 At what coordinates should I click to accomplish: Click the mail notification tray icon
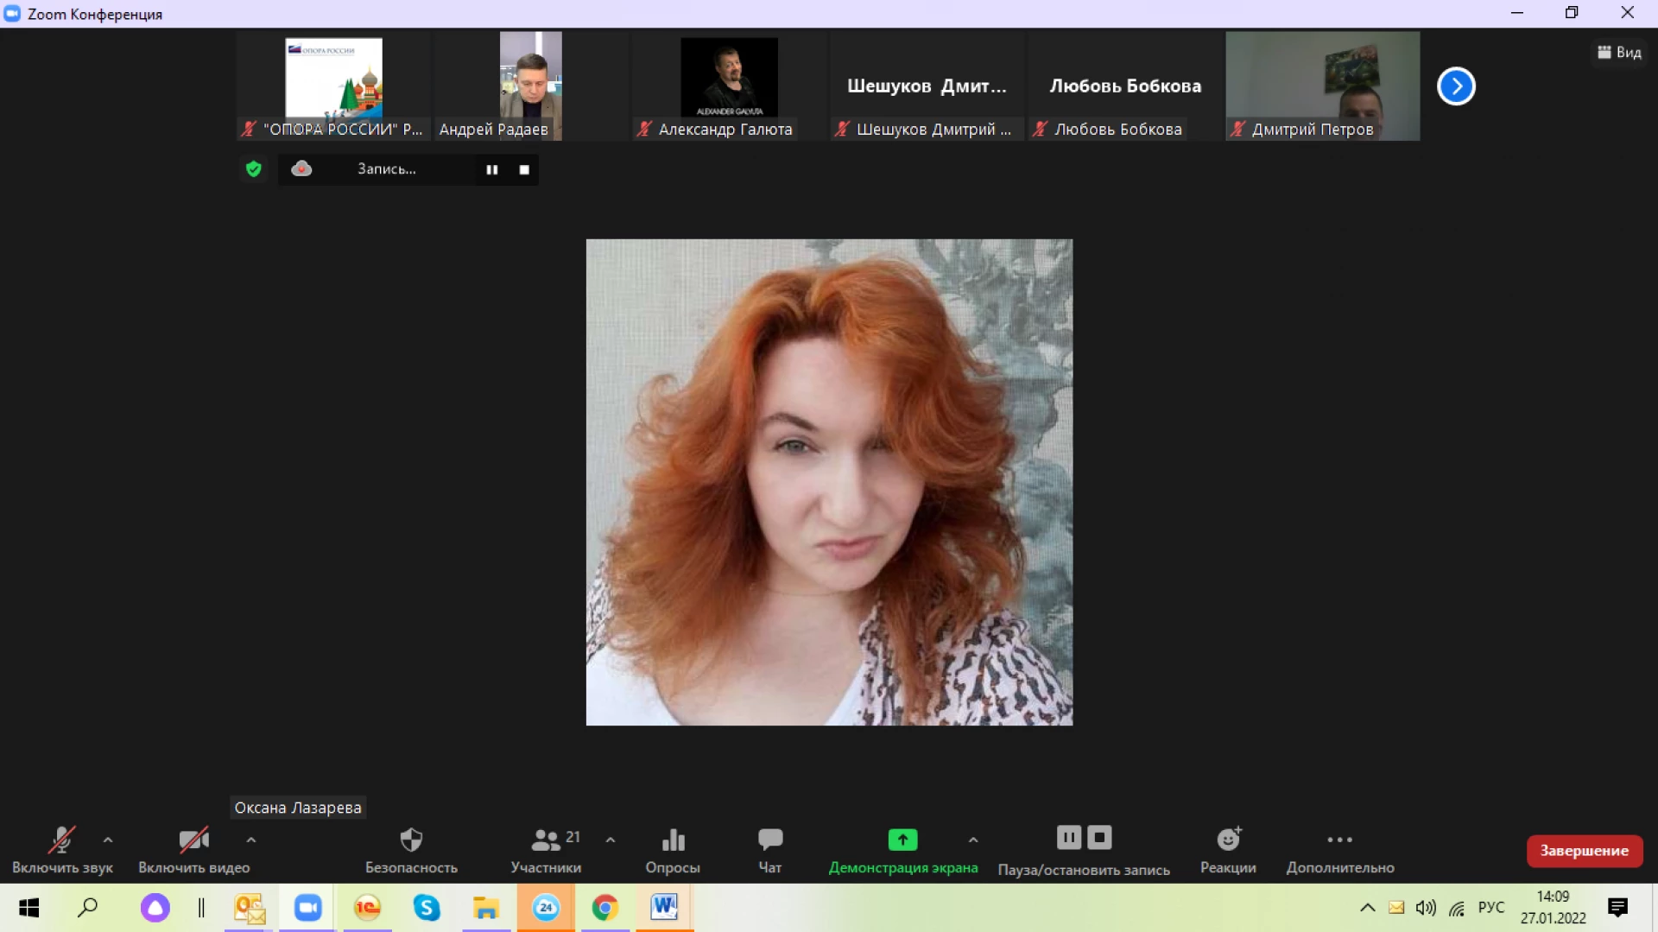tap(1396, 908)
